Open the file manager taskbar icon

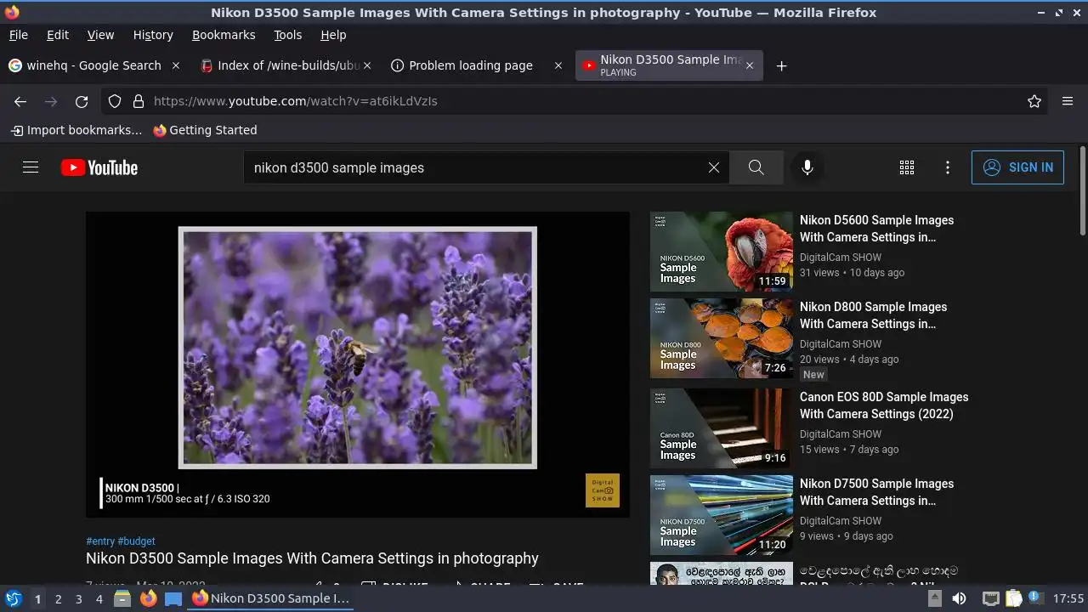[122, 598]
